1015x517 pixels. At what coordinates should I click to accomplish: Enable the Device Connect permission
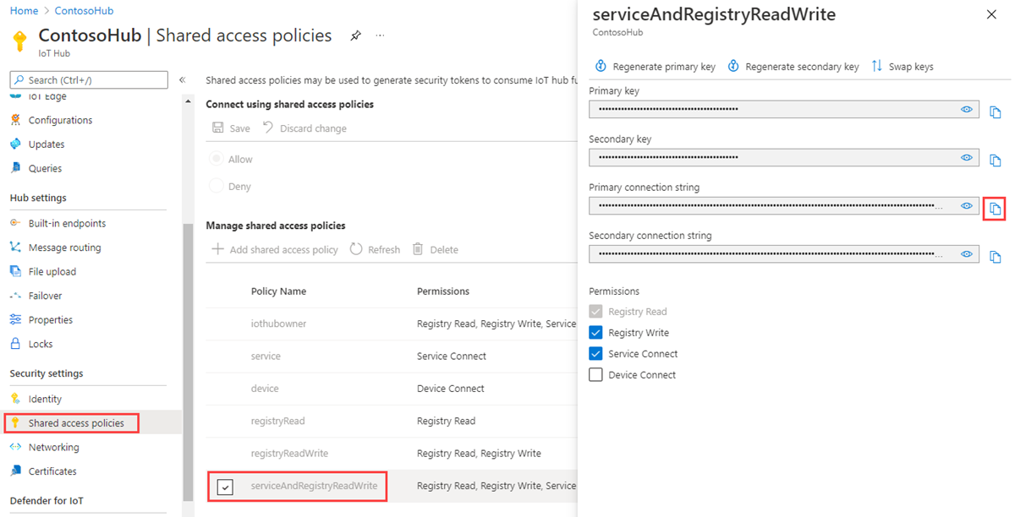point(595,375)
